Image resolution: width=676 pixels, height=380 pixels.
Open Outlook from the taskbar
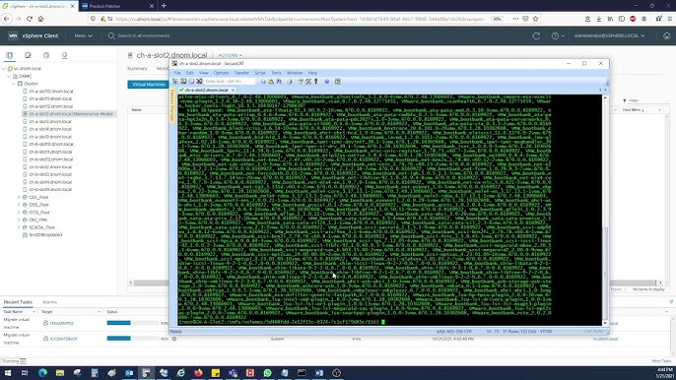[x=129, y=373]
